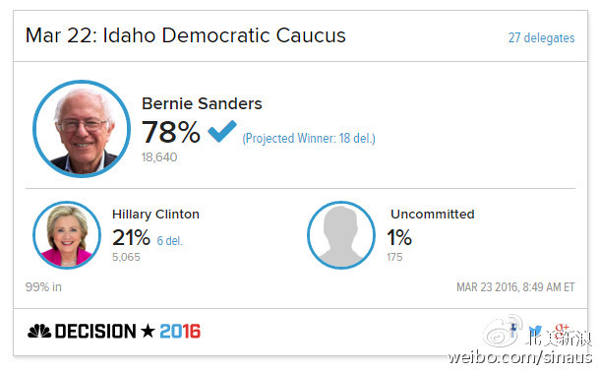Click the 99% in reporting label
This screenshot has width=598, height=372.
[43, 287]
